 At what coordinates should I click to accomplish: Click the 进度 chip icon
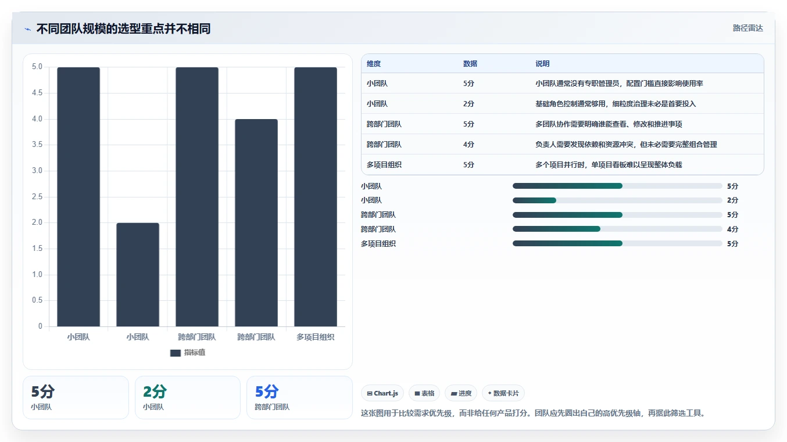(x=454, y=394)
